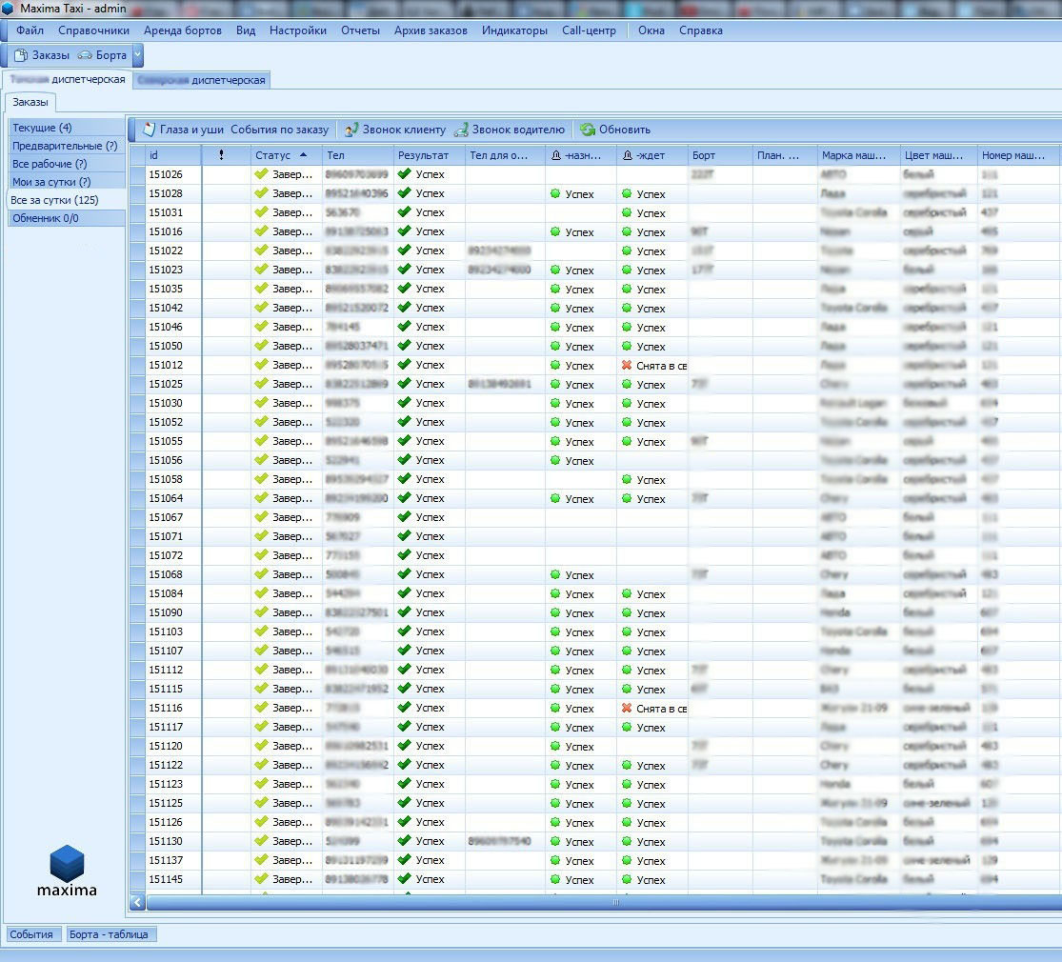Click green Успех result check in row 151031
Screen dimensions: 1062x962
click(x=405, y=212)
